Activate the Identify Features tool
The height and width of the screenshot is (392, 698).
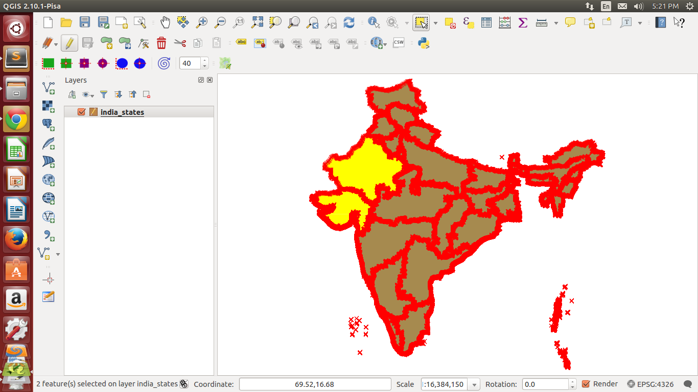coord(374,22)
